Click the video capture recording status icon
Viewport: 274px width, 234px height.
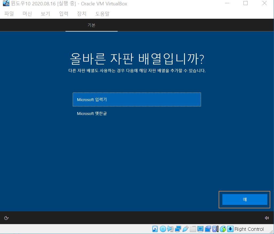coord(208,229)
